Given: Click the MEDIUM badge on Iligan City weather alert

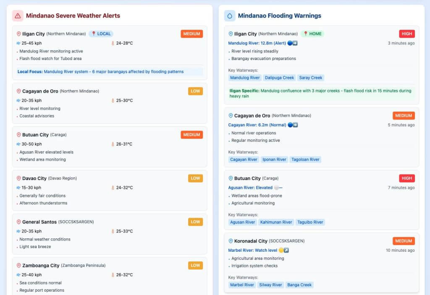Looking at the screenshot, I should [x=191, y=34].
